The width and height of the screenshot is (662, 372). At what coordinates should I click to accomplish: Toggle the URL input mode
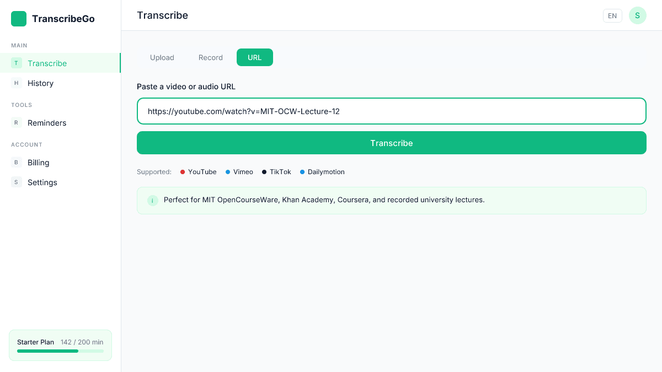pyautogui.click(x=254, y=57)
